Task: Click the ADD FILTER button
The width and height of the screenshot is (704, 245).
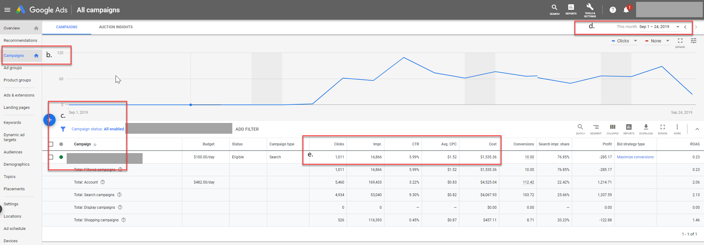Action: 247,129
